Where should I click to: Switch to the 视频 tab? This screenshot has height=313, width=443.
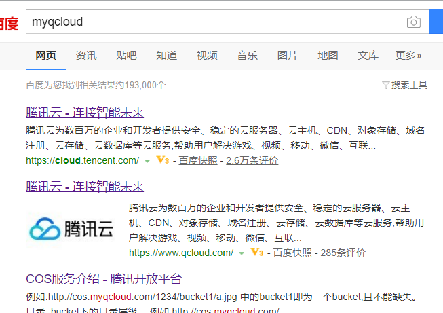[x=207, y=56]
